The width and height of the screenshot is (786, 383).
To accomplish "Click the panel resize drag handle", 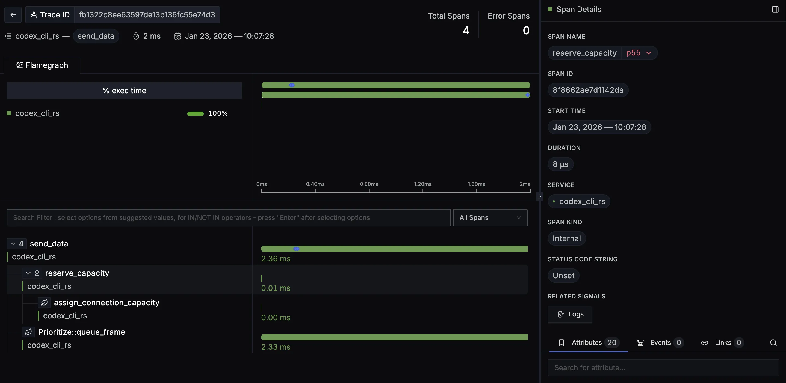I will (x=539, y=196).
